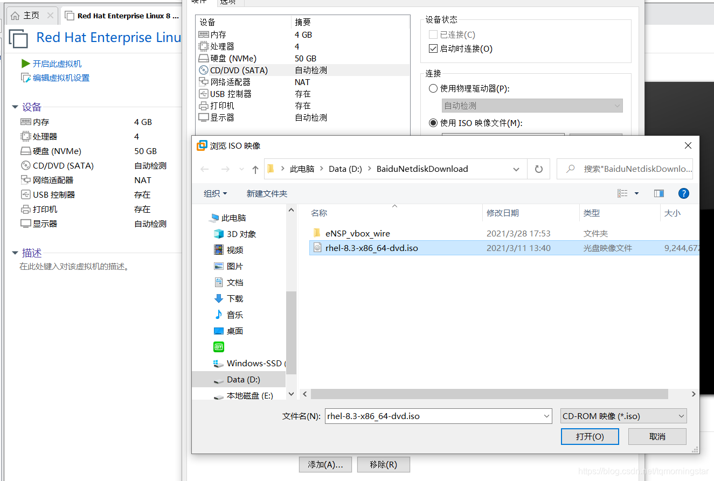Select 打印机 row in settings hardware list
The image size is (714, 481).
[x=303, y=106]
